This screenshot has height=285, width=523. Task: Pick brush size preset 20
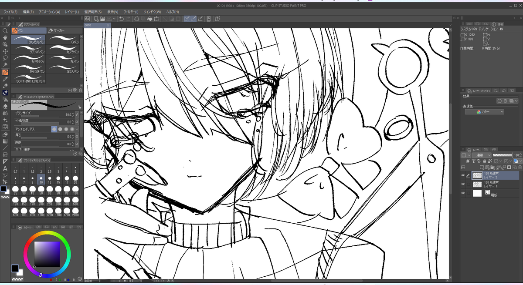click(75, 180)
